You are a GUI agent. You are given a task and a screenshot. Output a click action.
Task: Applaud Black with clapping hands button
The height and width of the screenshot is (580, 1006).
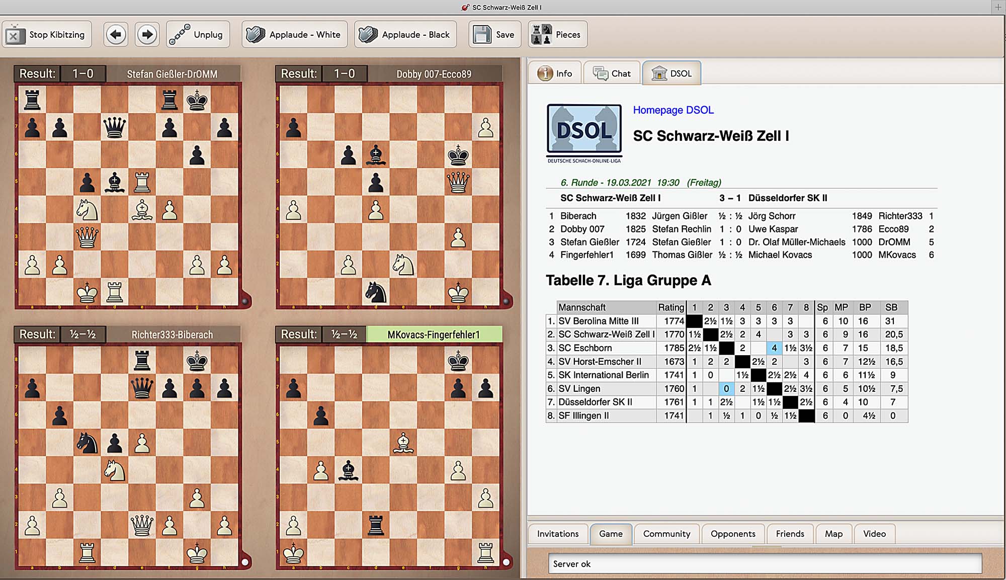[x=405, y=35]
